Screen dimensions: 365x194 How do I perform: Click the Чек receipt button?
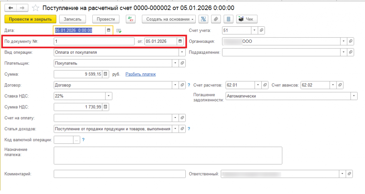pos(247,19)
